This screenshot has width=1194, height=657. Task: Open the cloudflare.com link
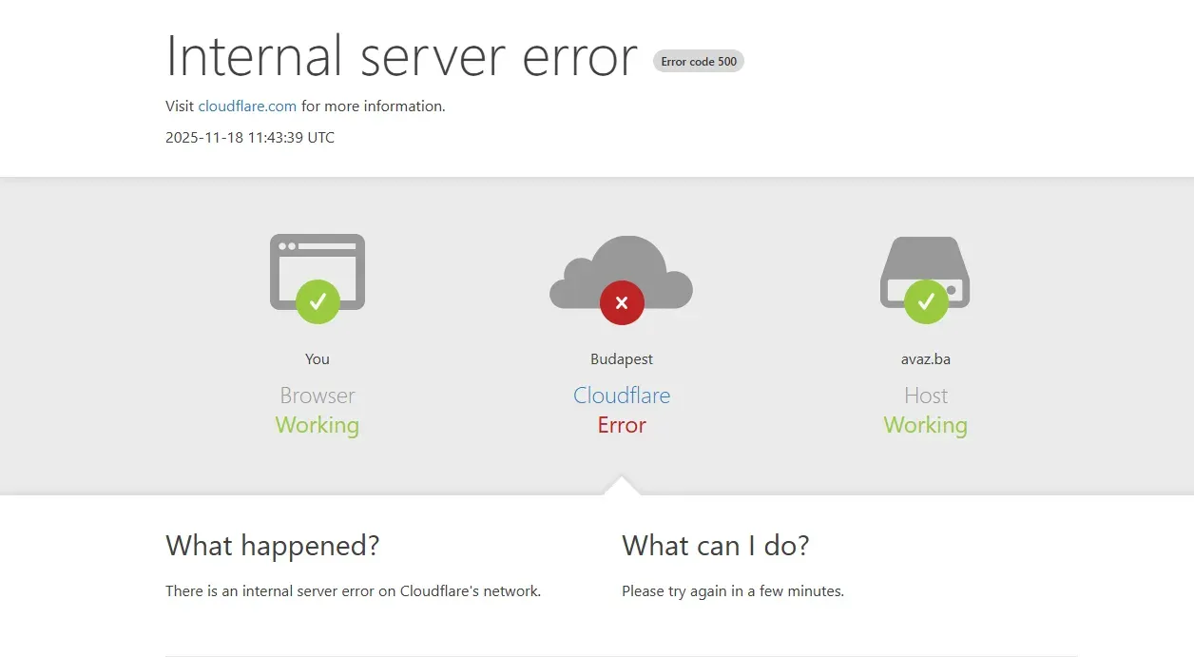click(247, 106)
